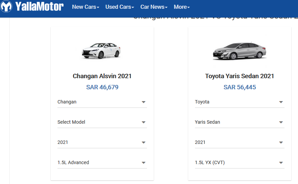Open the Yaris Sedan model dropdown
Viewport: 298px width, 184px height.
point(240,122)
